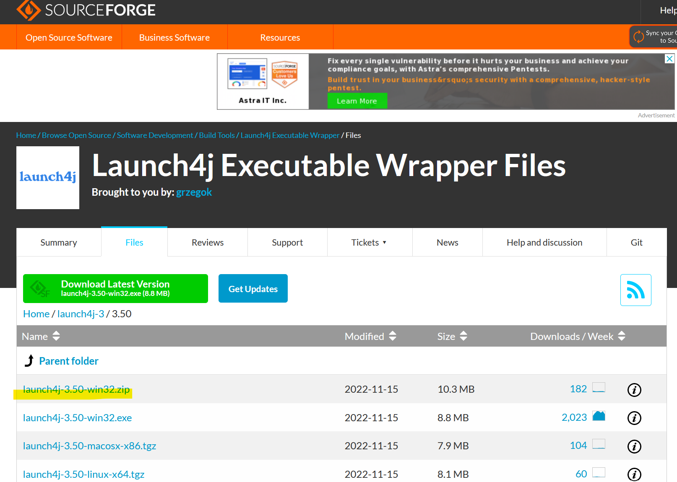Open the Support tab

point(287,242)
